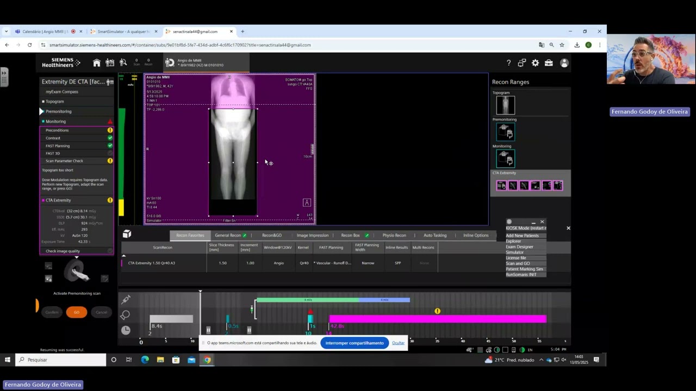Switch to the Image Impression tab
Image resolution: width=696 pixels, height=391 pixels.
coord(313,235)
